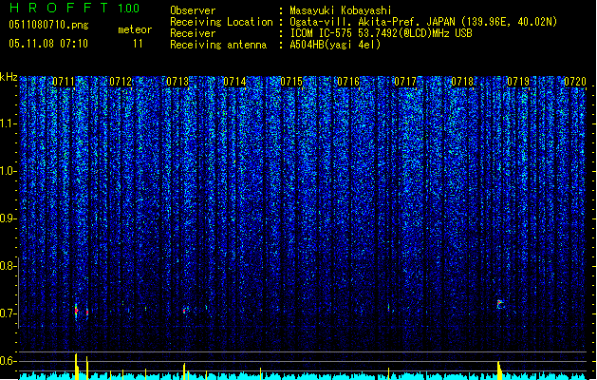
Task: Click the red meteor echo before 0719
Action: pyautogui.click(x=499, y=304)
